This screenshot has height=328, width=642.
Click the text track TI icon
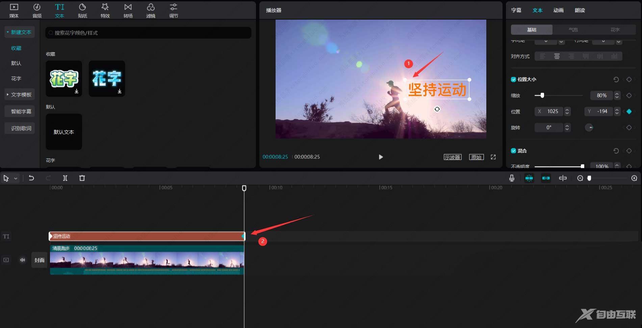click(6, 236)
